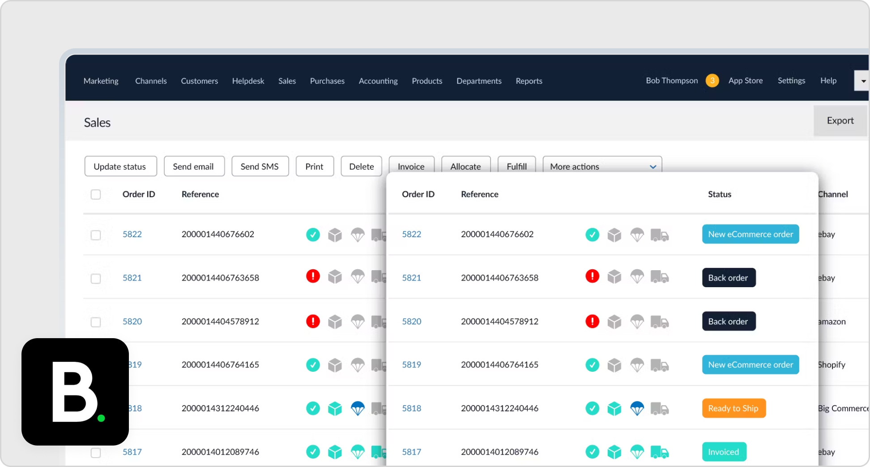Click the green allocation check icon on order 5822
Viewport: 870px width, 467px height.
[x=593, y=234]
